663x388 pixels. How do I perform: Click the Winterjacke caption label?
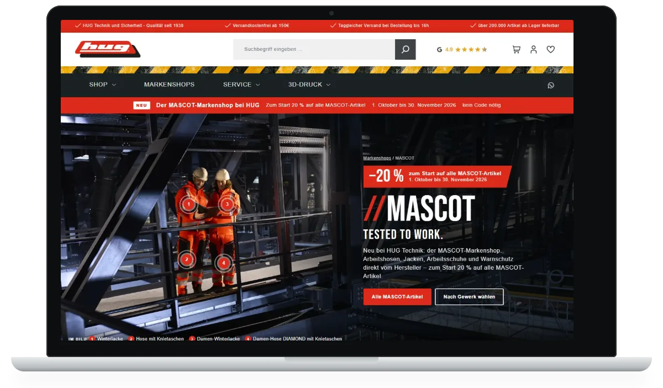point(110,339)
